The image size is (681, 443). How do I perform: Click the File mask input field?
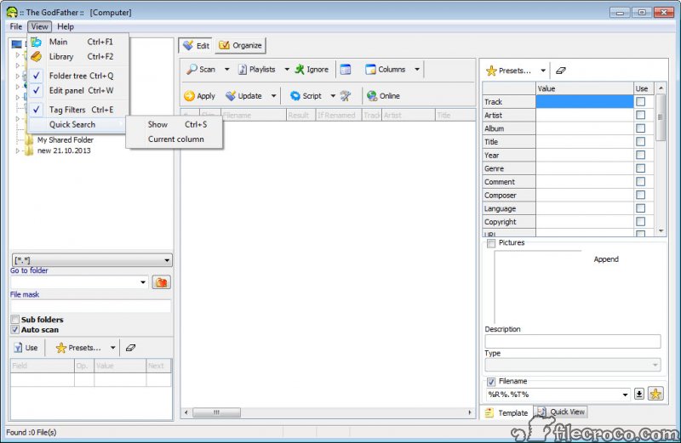[91, 306]
